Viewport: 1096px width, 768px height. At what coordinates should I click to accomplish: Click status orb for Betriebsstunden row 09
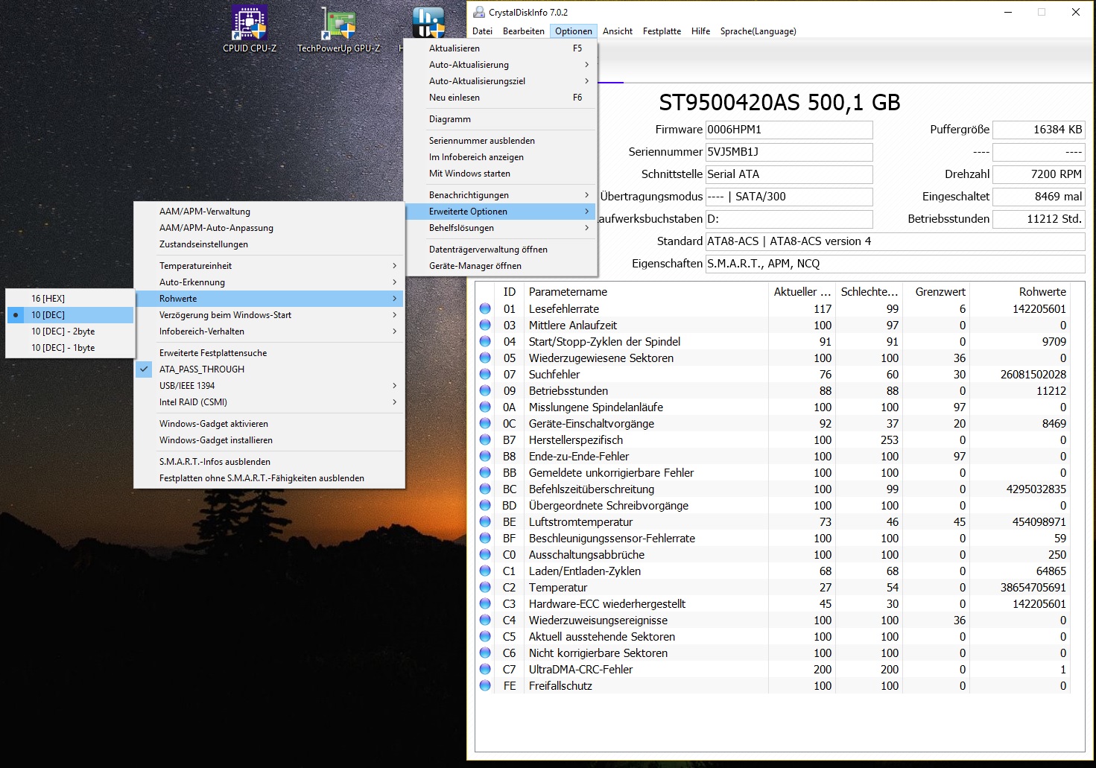(485, 390)
